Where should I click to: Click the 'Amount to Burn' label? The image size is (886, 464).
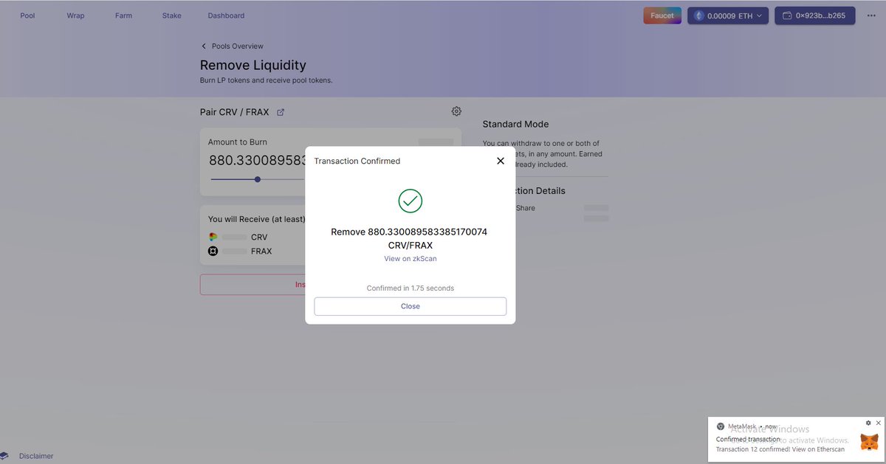point(238,142)
